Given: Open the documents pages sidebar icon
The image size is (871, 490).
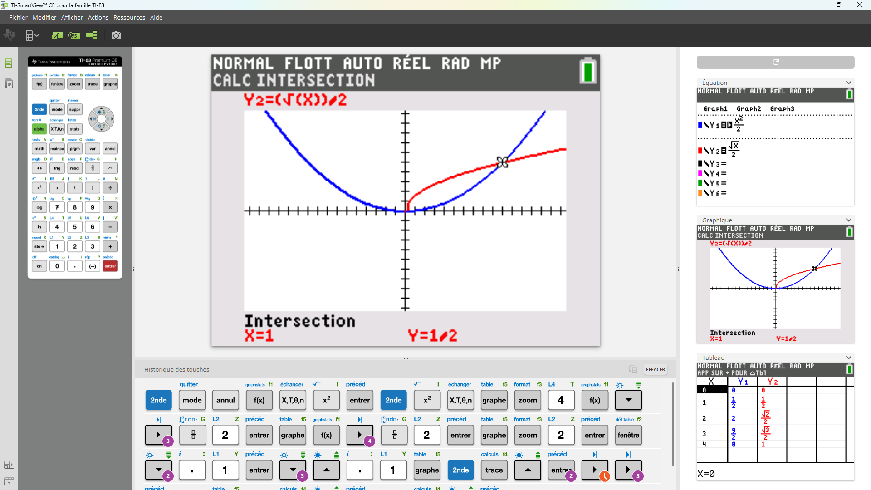Looking at the screenshot, I should [9, 84].
